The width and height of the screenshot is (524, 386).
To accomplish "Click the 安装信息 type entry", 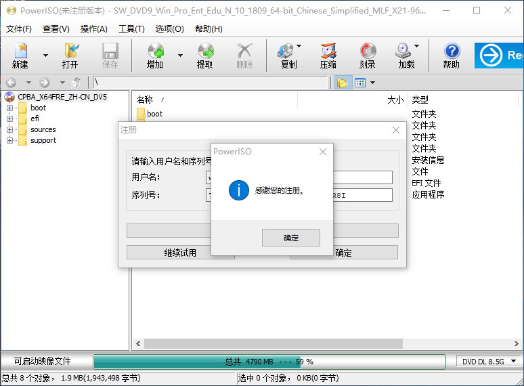I will pyautogui.click(x=428, y=160).
